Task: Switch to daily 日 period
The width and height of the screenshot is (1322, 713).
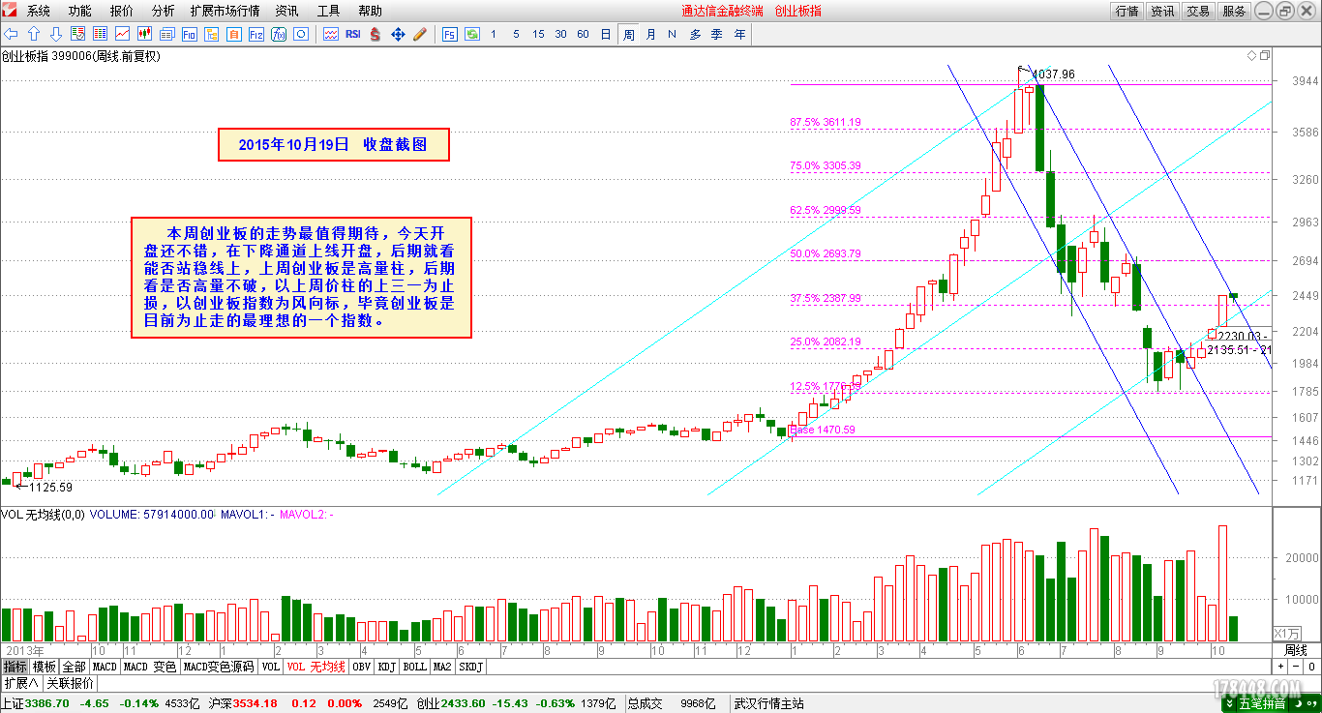Action: click(606, 34)
